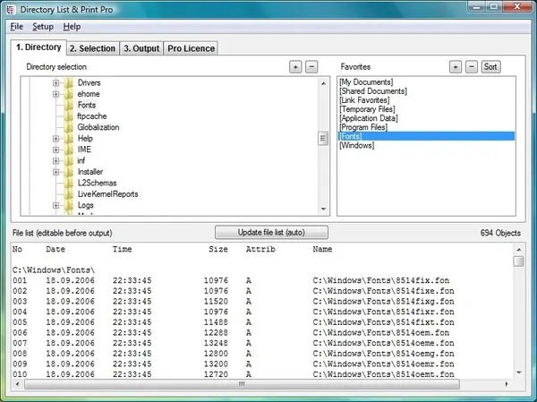Click file list vertical scrollbar up arrow
Screen dimensions: 537x402
point(519,250)
